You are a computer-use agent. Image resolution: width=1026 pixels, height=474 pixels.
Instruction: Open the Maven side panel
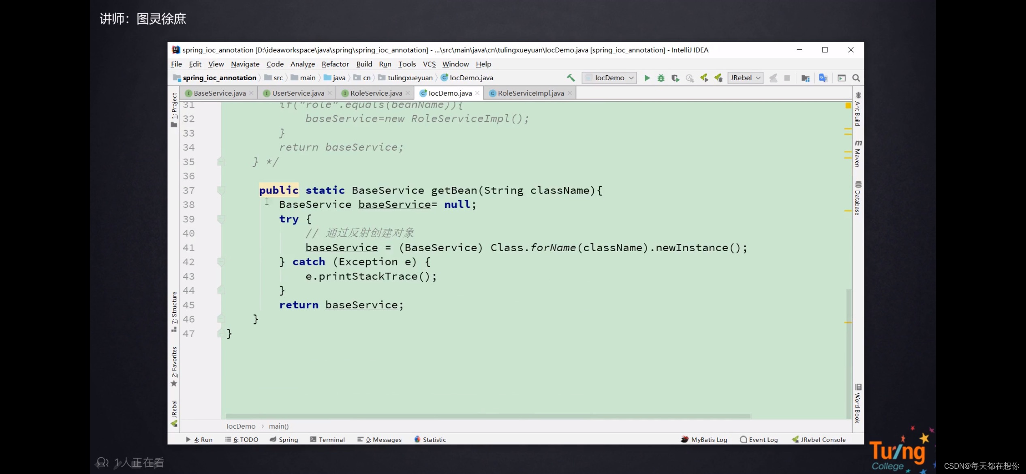coord(858,154)
